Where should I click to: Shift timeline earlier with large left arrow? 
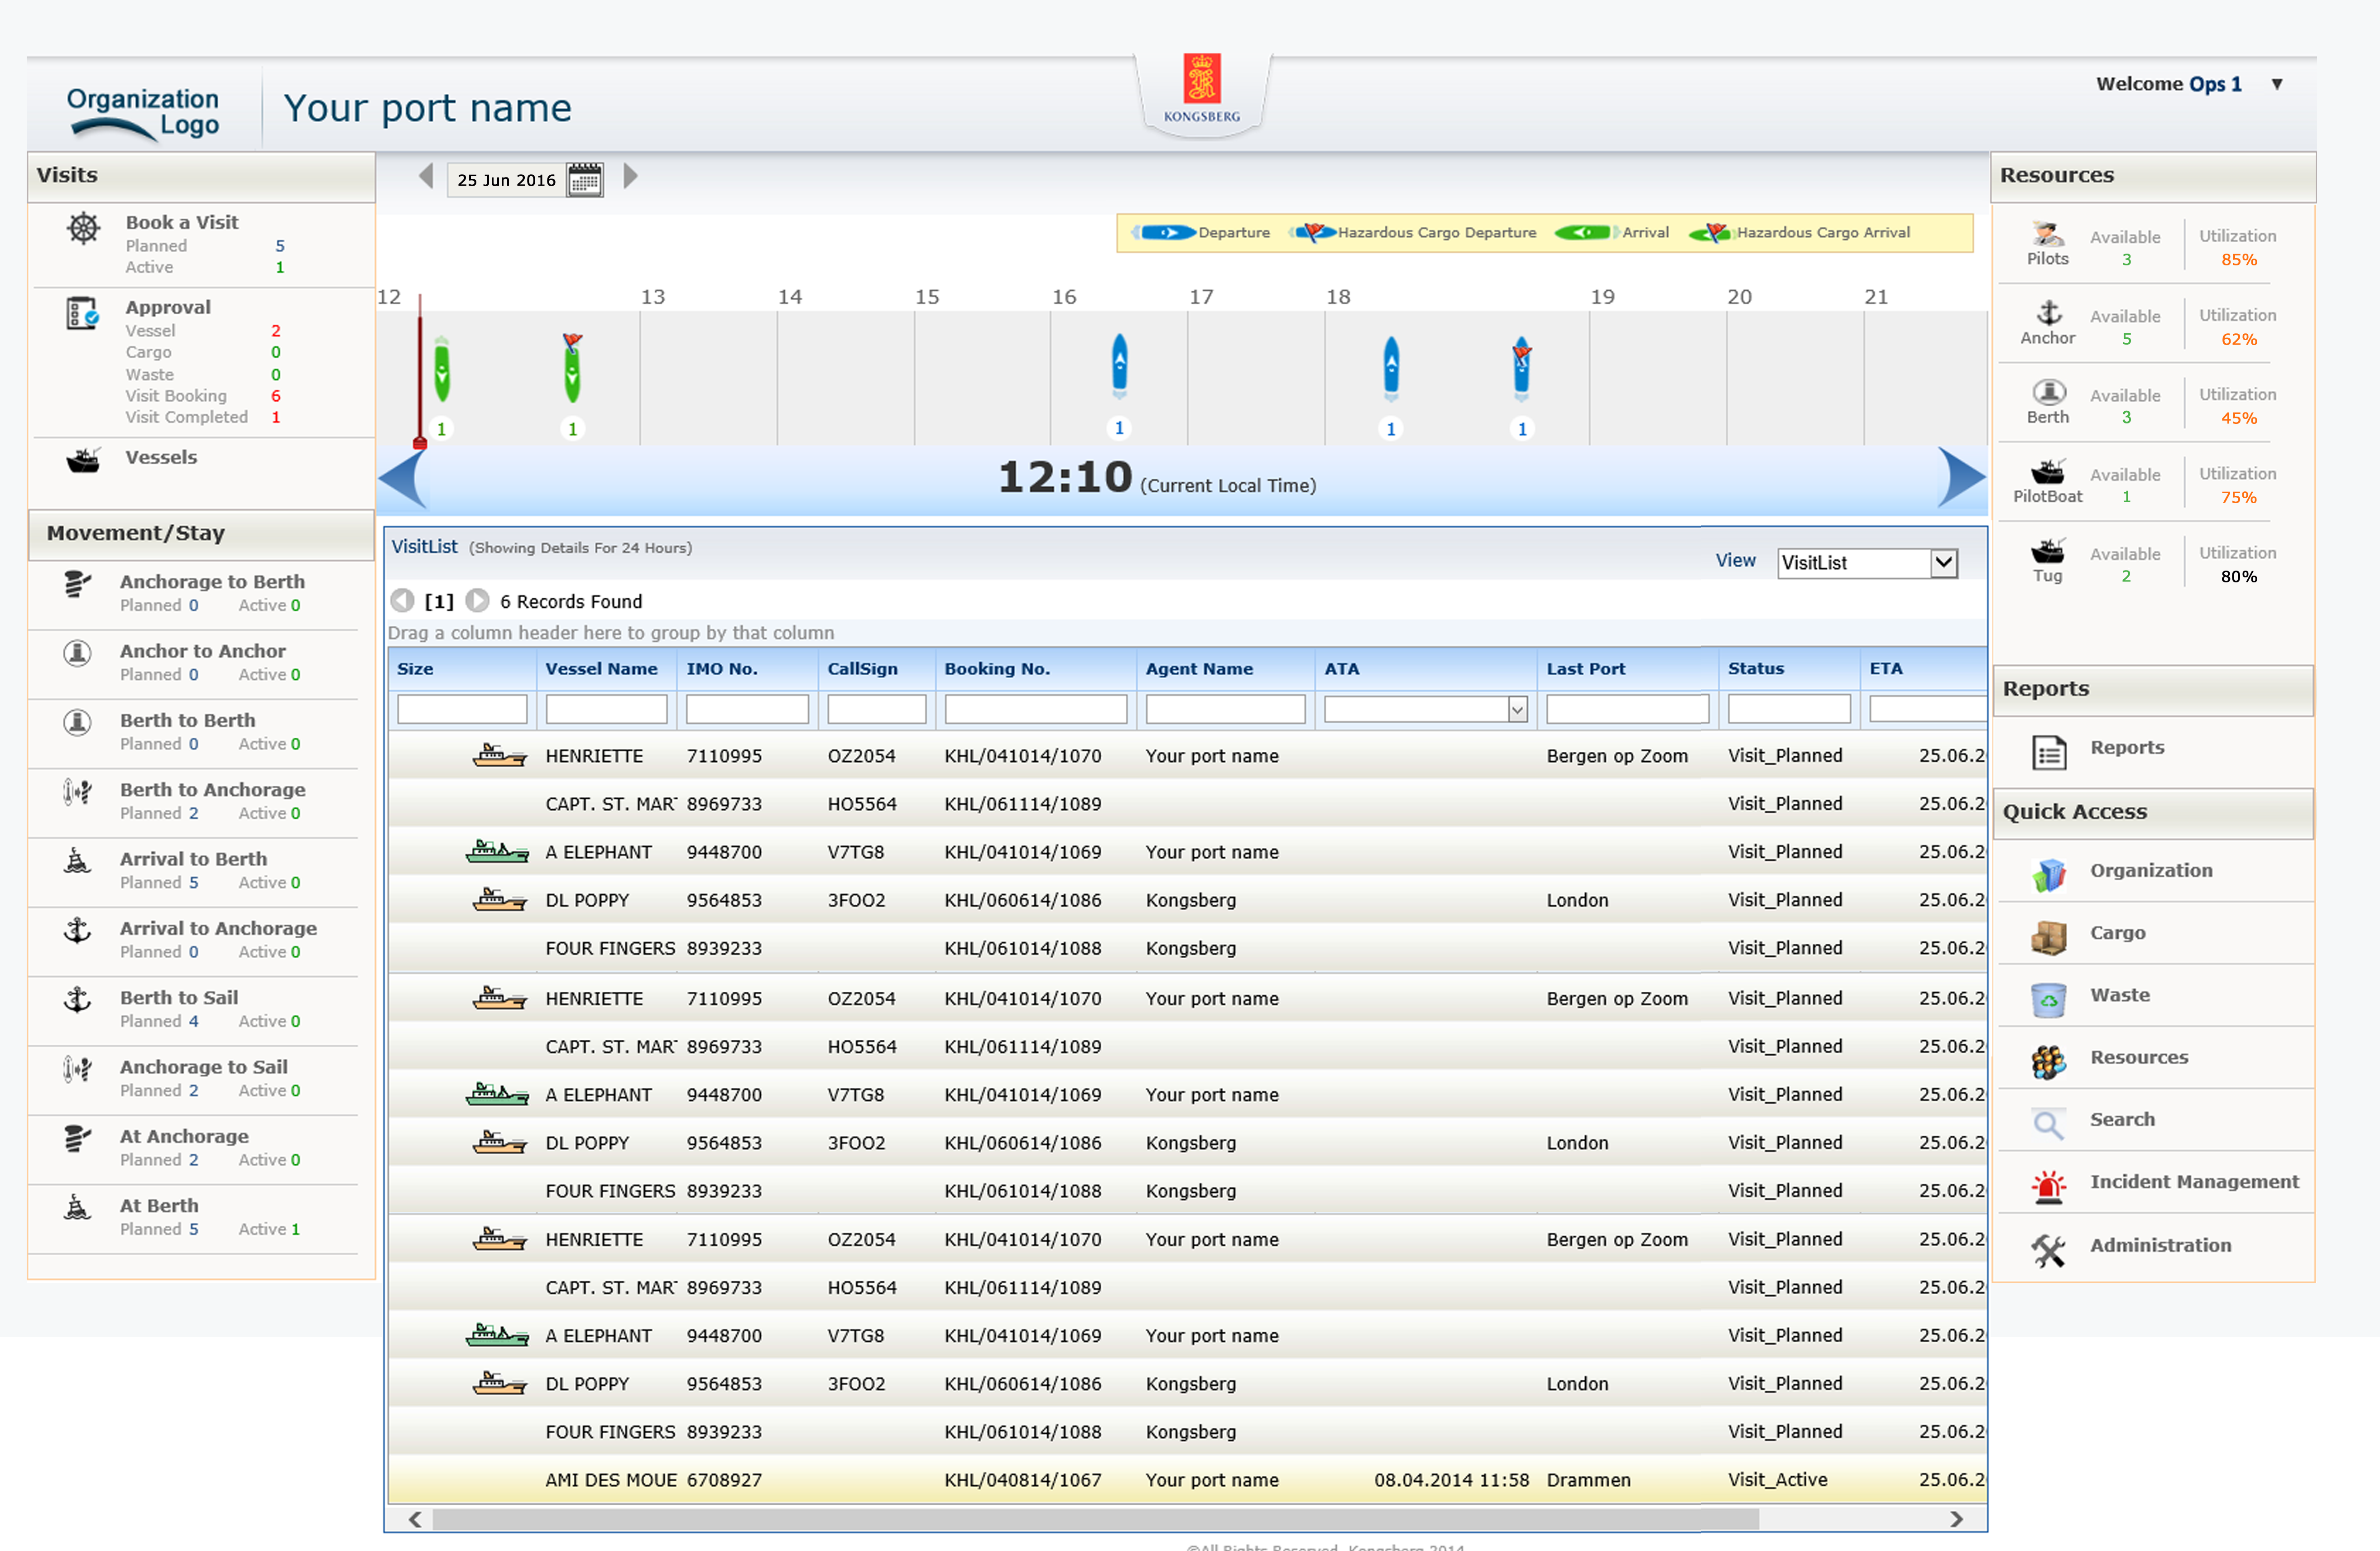point(402,479)
